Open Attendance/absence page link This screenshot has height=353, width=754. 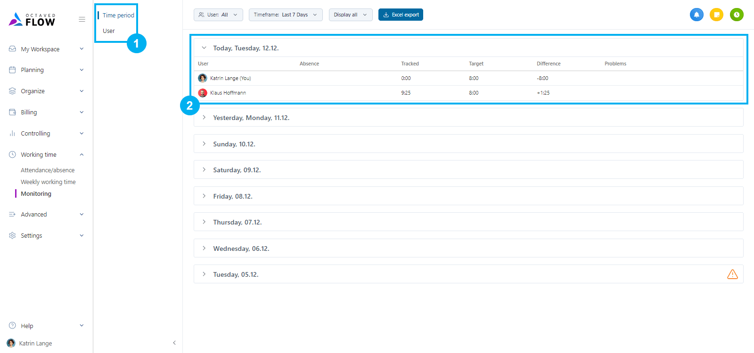point(48,170)
